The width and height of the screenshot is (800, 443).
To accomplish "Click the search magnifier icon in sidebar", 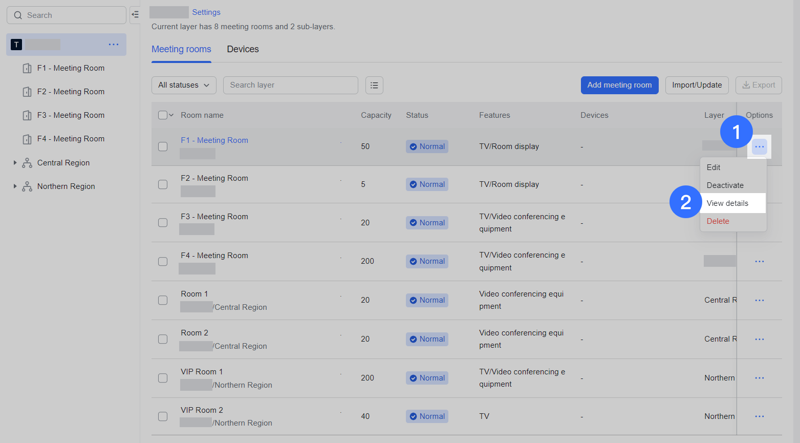I will point(18,15).
